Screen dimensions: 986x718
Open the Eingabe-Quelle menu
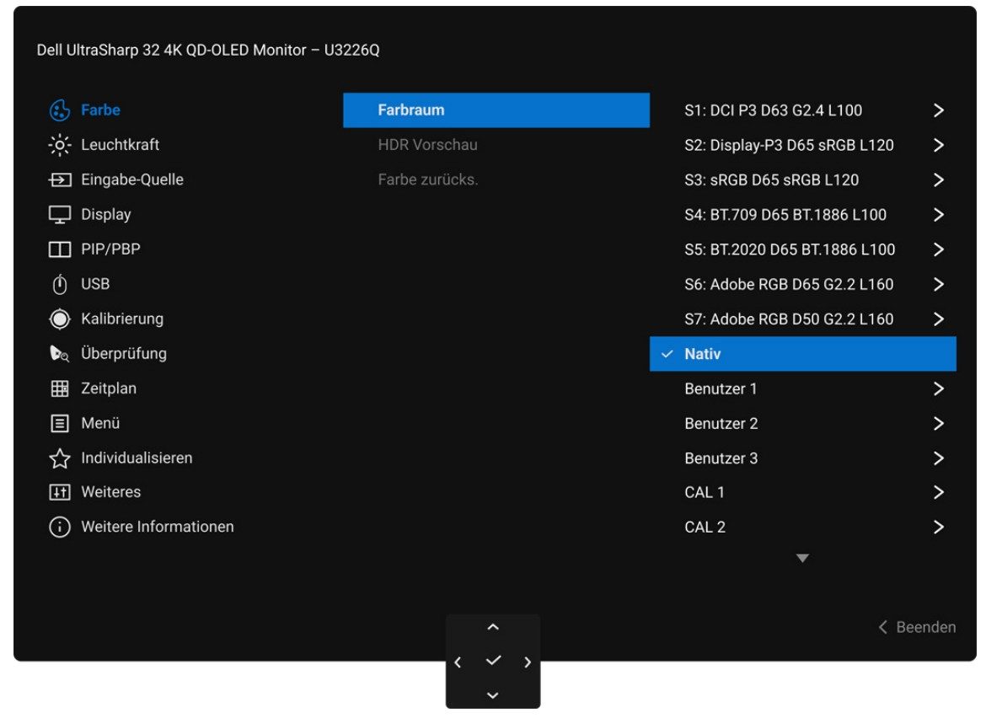[132, 179]
